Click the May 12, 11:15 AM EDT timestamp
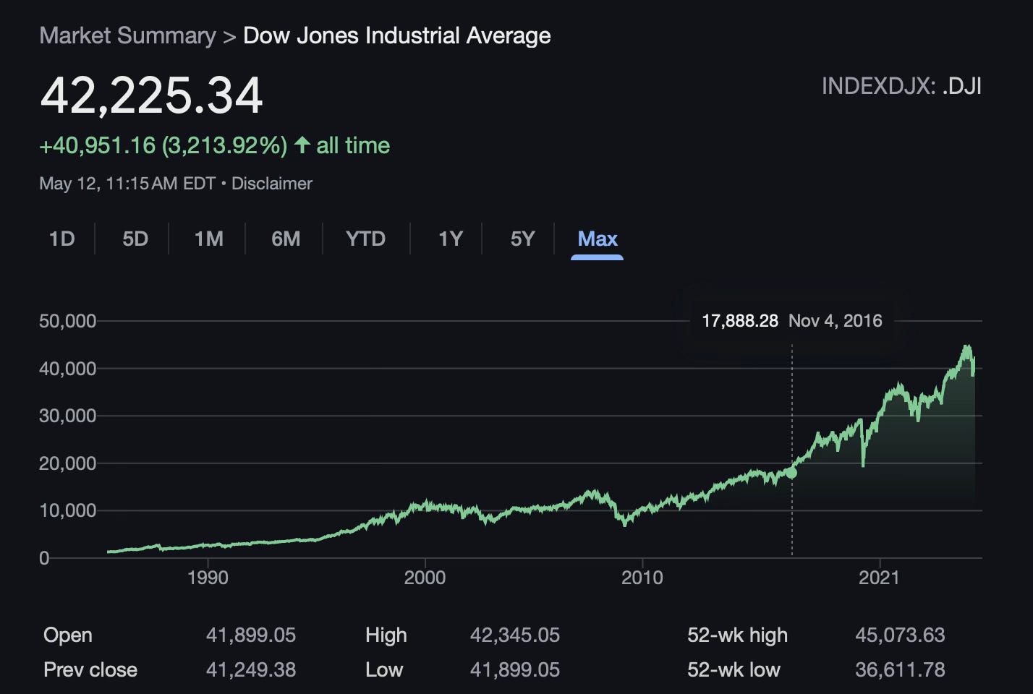1033x694 pixels. pyautogui.click(x=127, y=184)
